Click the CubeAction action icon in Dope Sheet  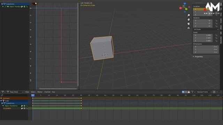click(x=5, y=103)
